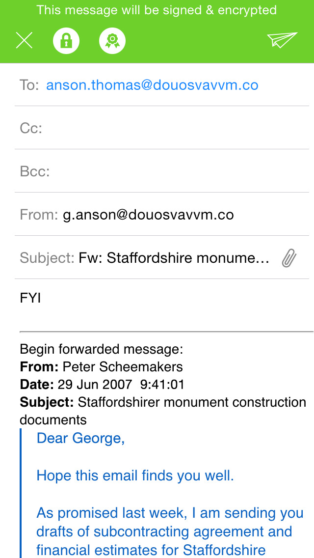Select the From address g.anson@douosvavvm.co
Image resolution: width=314 pixels, height=558 pixels.
click(x=148, y=215)
